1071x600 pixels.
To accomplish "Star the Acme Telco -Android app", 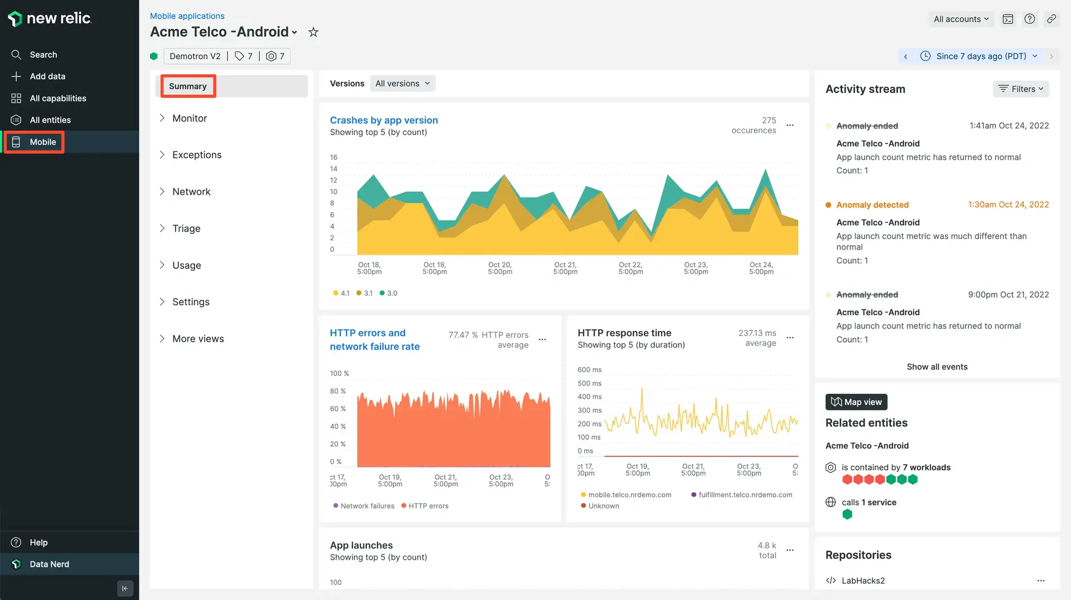I will click(313, 32).
